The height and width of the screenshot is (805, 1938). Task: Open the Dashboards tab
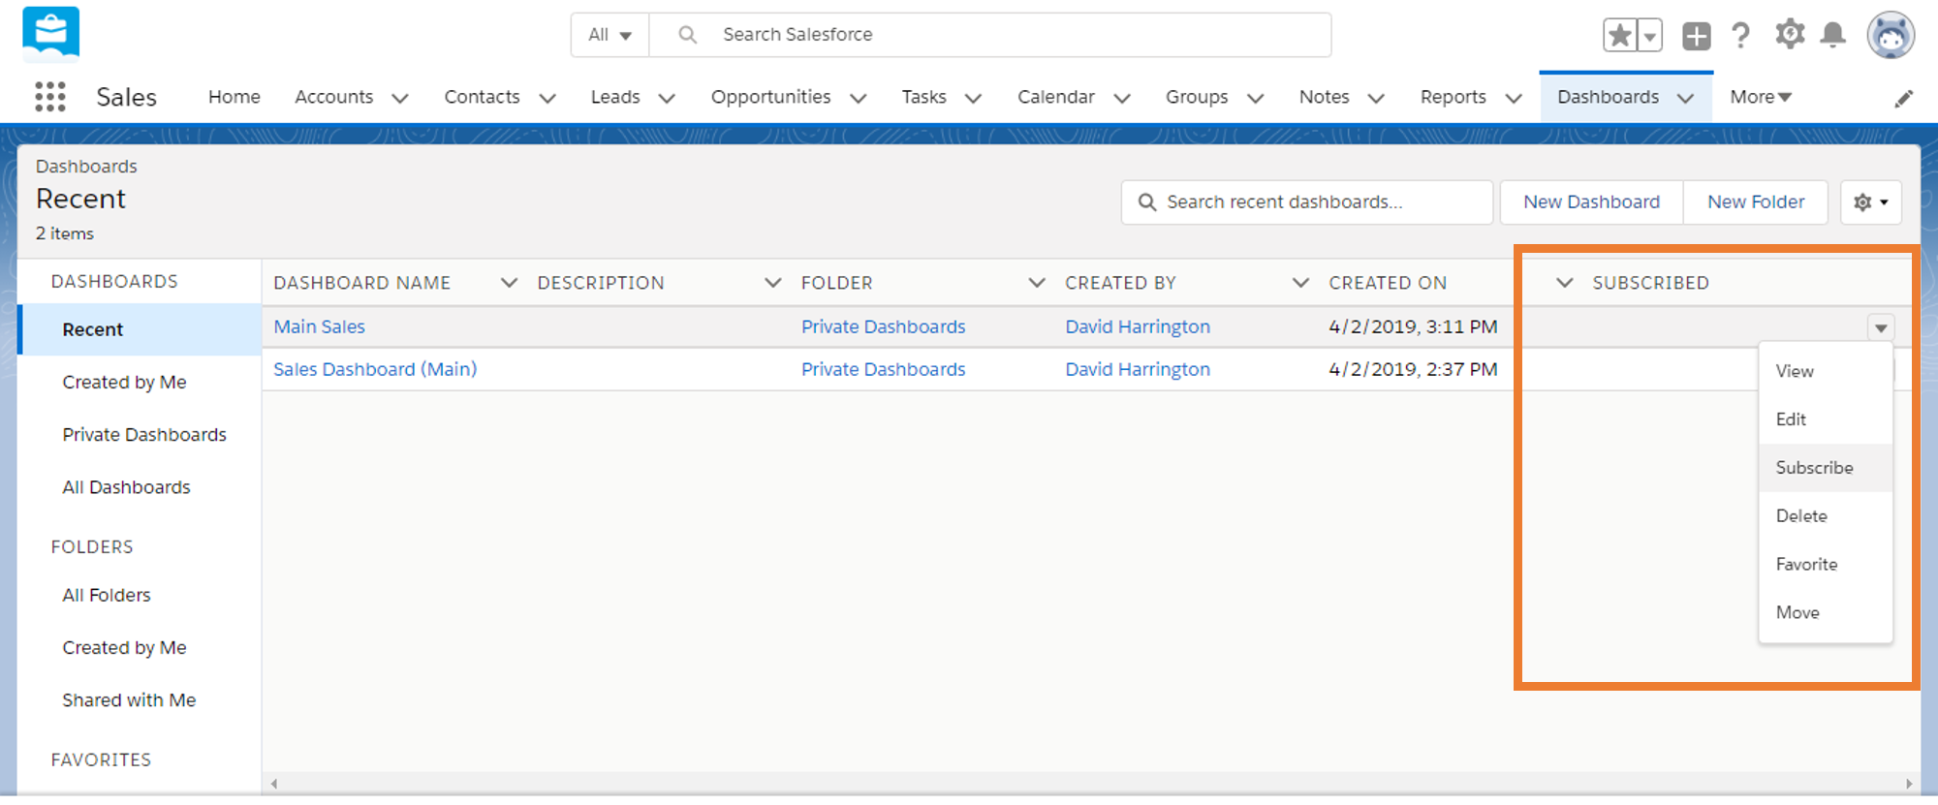1608,97
